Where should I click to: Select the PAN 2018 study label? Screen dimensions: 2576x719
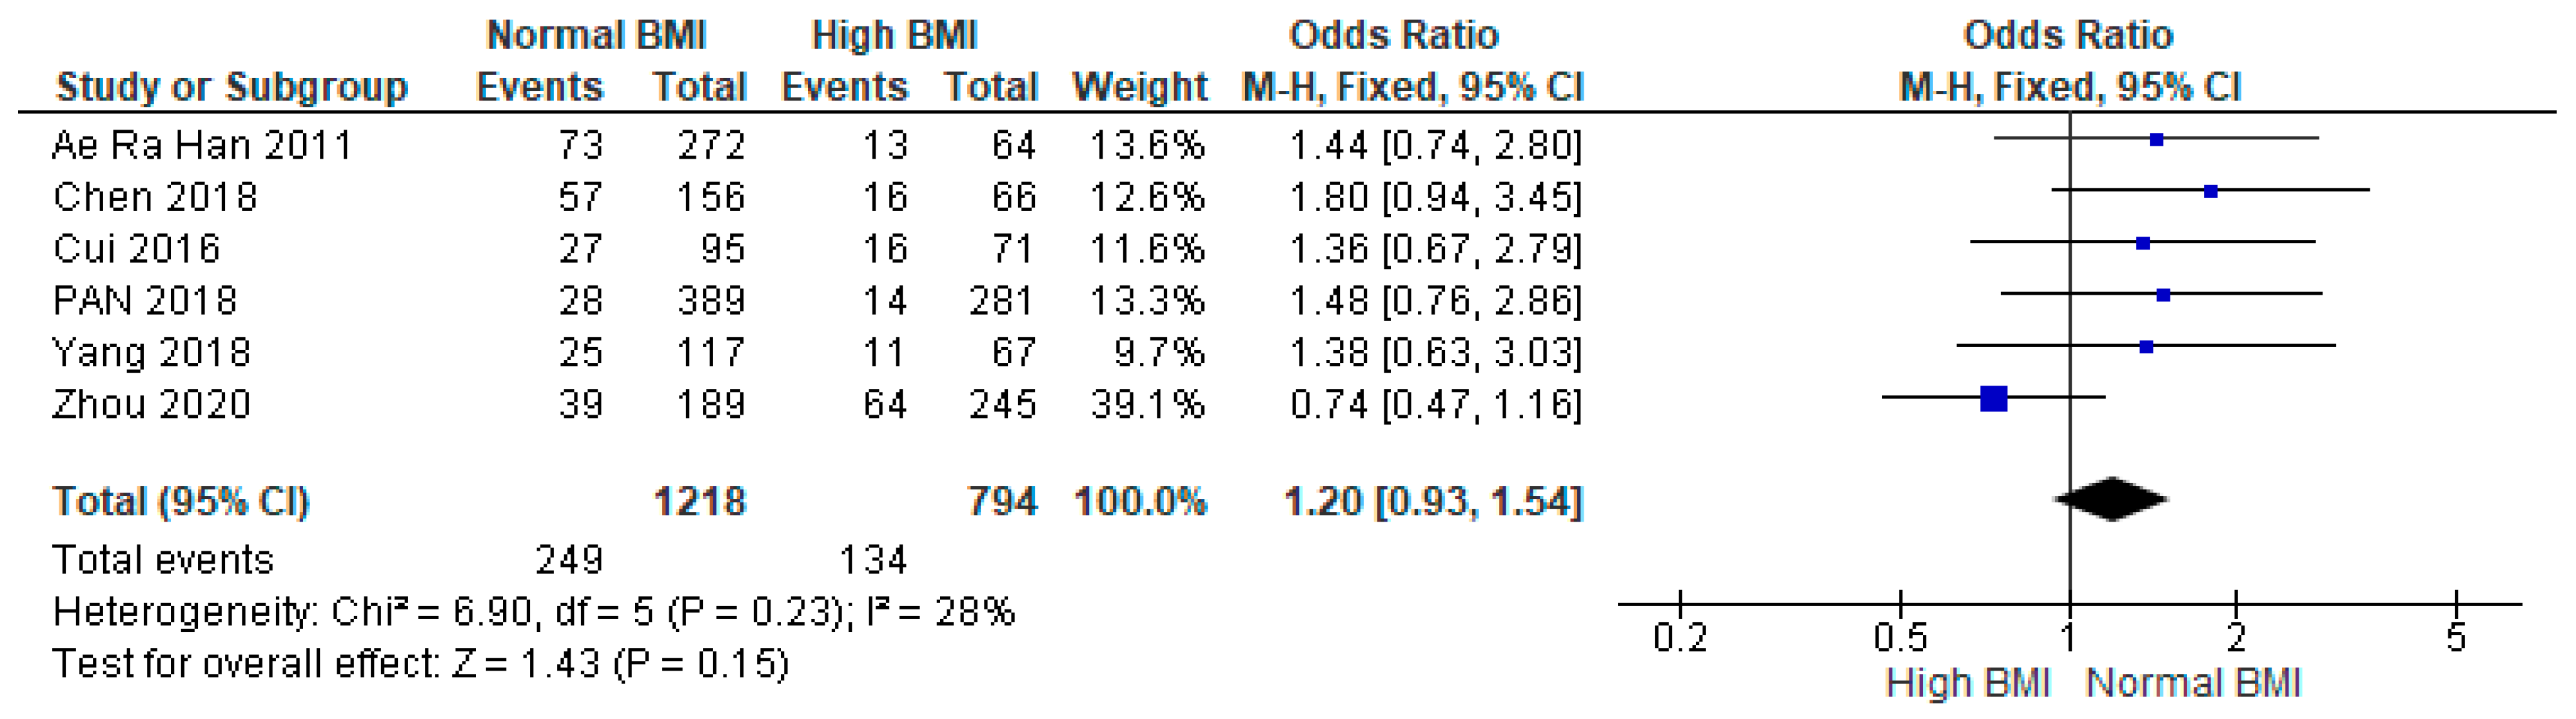click(x=145, y=301)
